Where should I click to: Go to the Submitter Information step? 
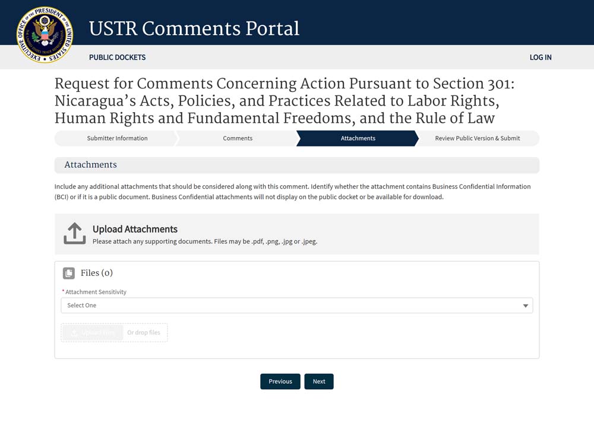(117, 138)
